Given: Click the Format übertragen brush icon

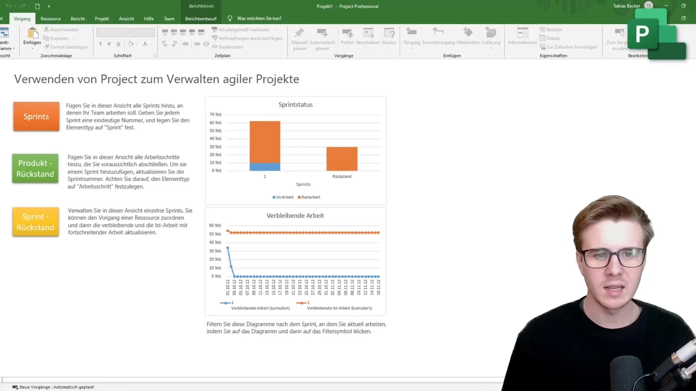Looking at the screenshot, I should click(x=46, y=47).
